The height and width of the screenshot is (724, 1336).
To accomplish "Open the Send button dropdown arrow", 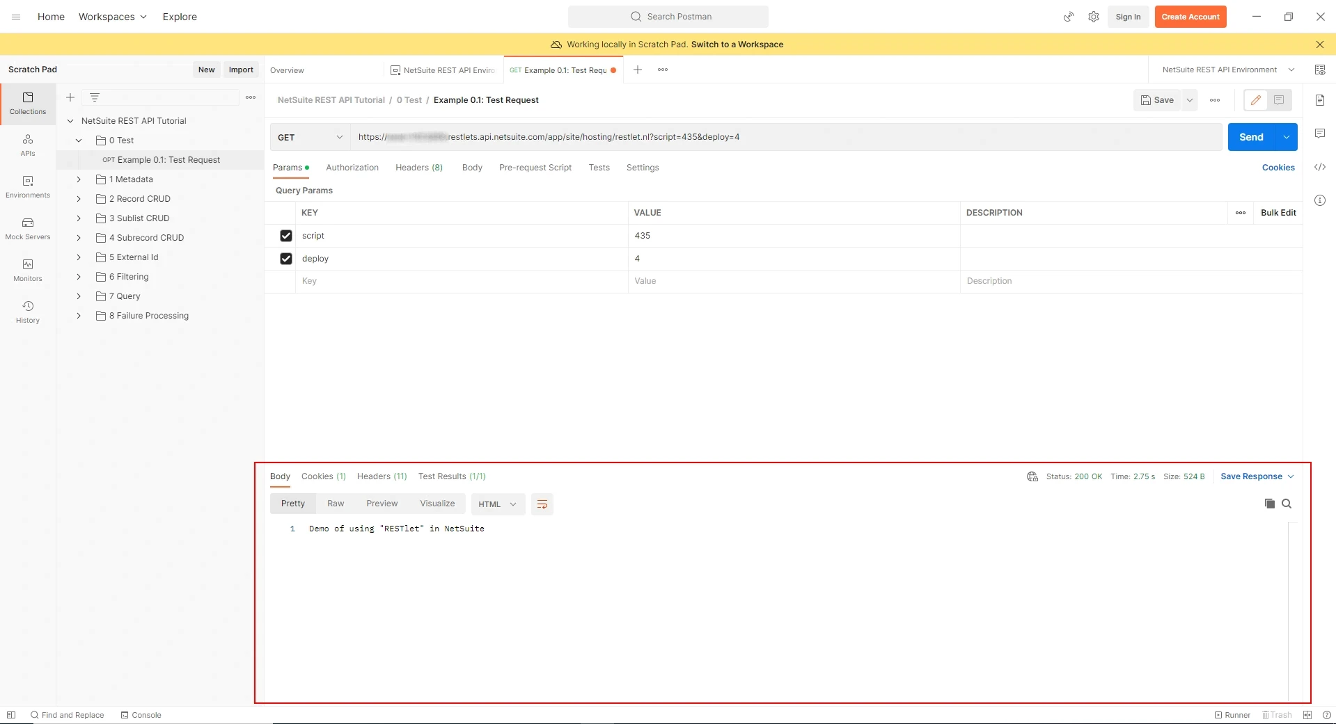I will [x=1287, y=137].
